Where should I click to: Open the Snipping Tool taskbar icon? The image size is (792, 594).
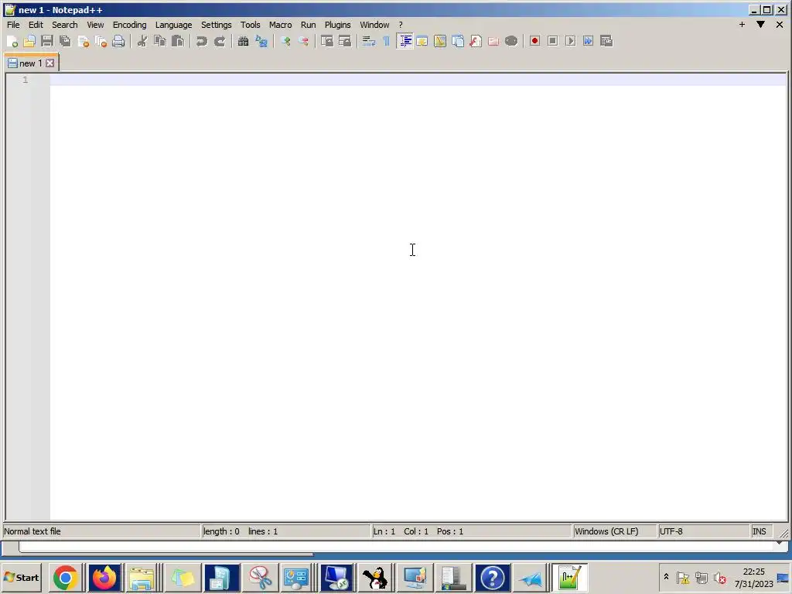tap(260, 577)
